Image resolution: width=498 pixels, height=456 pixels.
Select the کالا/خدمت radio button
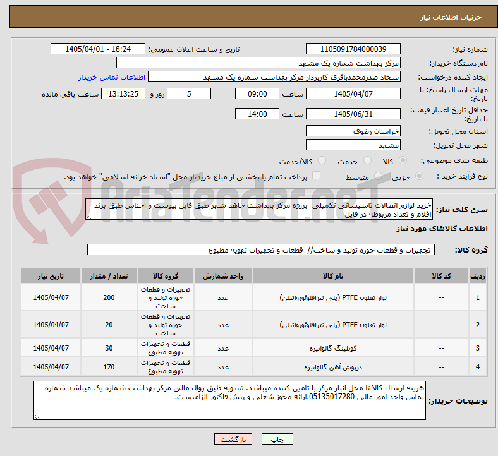tap(322, 160)
